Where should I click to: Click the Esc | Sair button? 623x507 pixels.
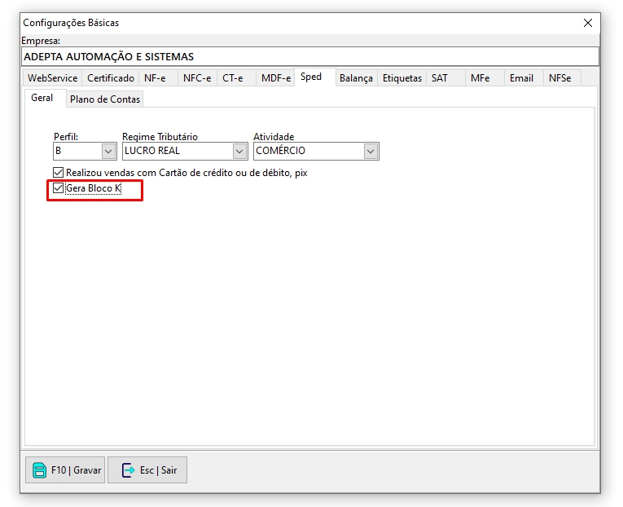(x=147, y=470)
